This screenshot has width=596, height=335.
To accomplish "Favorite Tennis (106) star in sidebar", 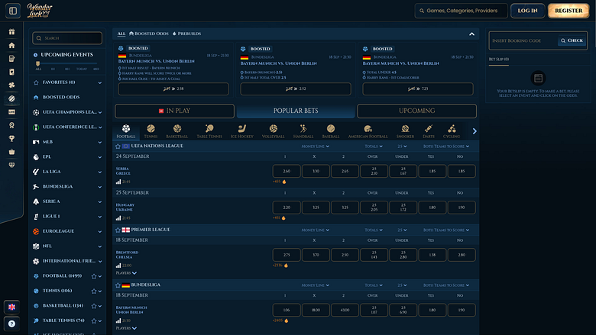I will coord(94,291).
